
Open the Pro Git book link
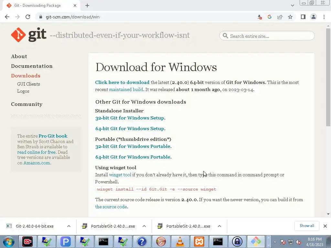click(53, 136)
